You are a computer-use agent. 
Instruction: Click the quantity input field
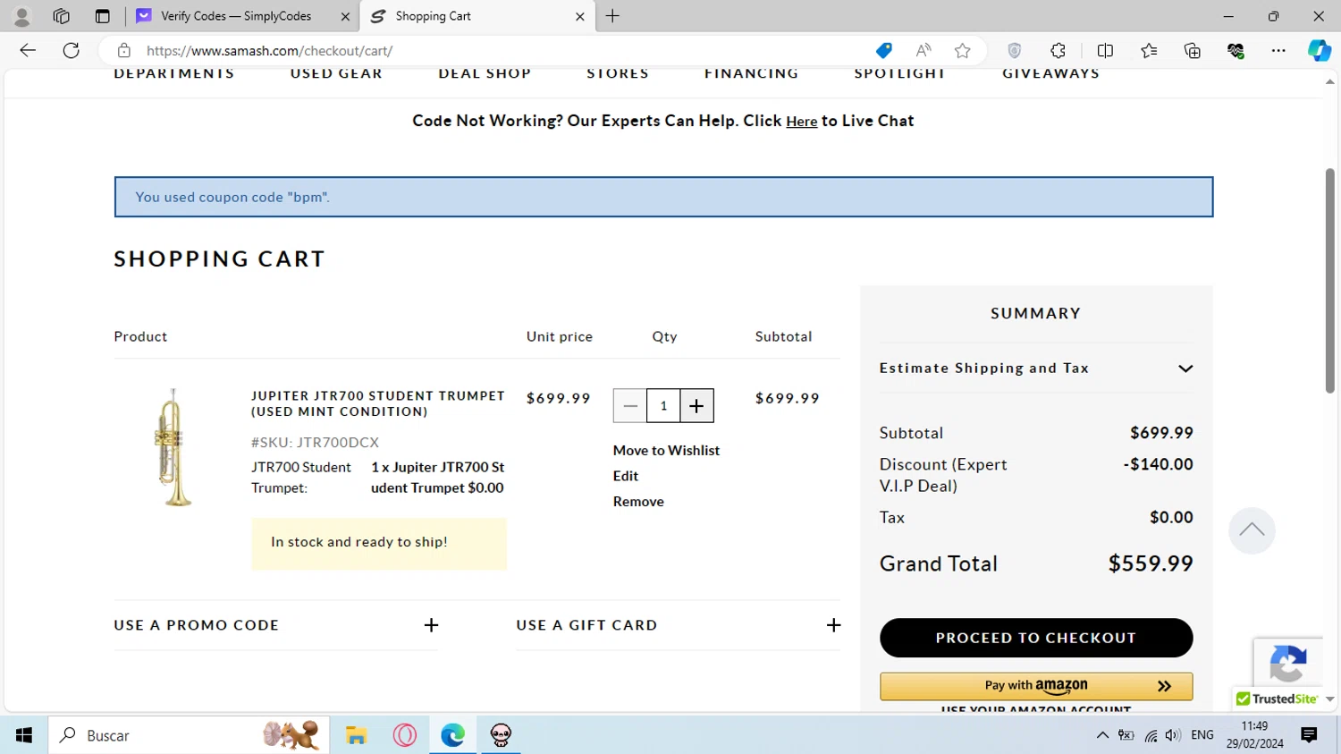click(663, 406)
